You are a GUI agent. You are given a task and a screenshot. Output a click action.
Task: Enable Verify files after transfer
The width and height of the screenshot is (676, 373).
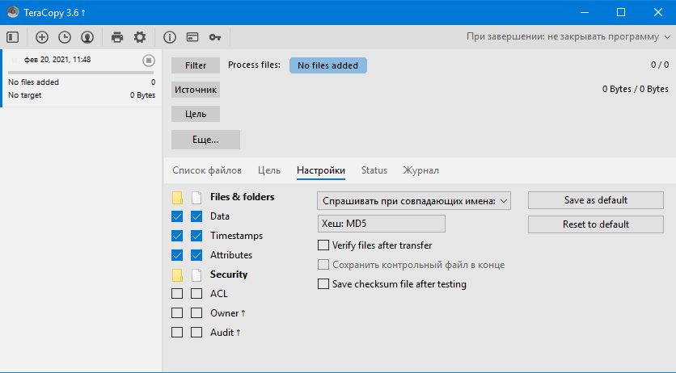pos(324,245)
